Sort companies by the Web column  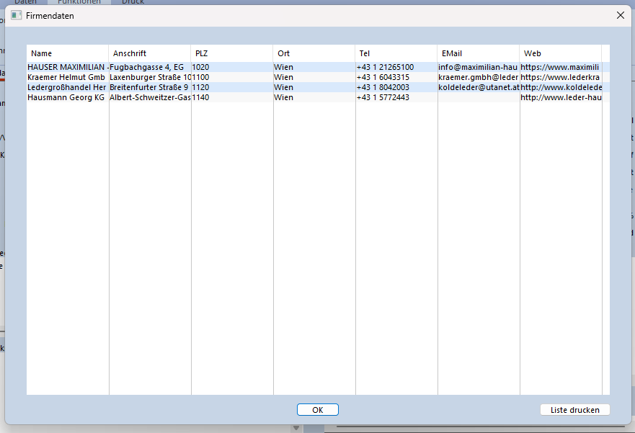533,53
